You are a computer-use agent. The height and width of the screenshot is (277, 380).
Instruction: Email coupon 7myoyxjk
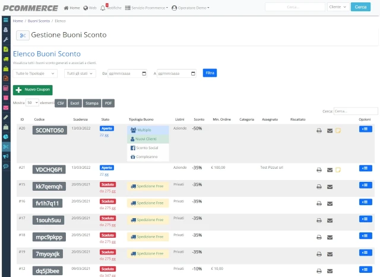click(x=330, y=254)
